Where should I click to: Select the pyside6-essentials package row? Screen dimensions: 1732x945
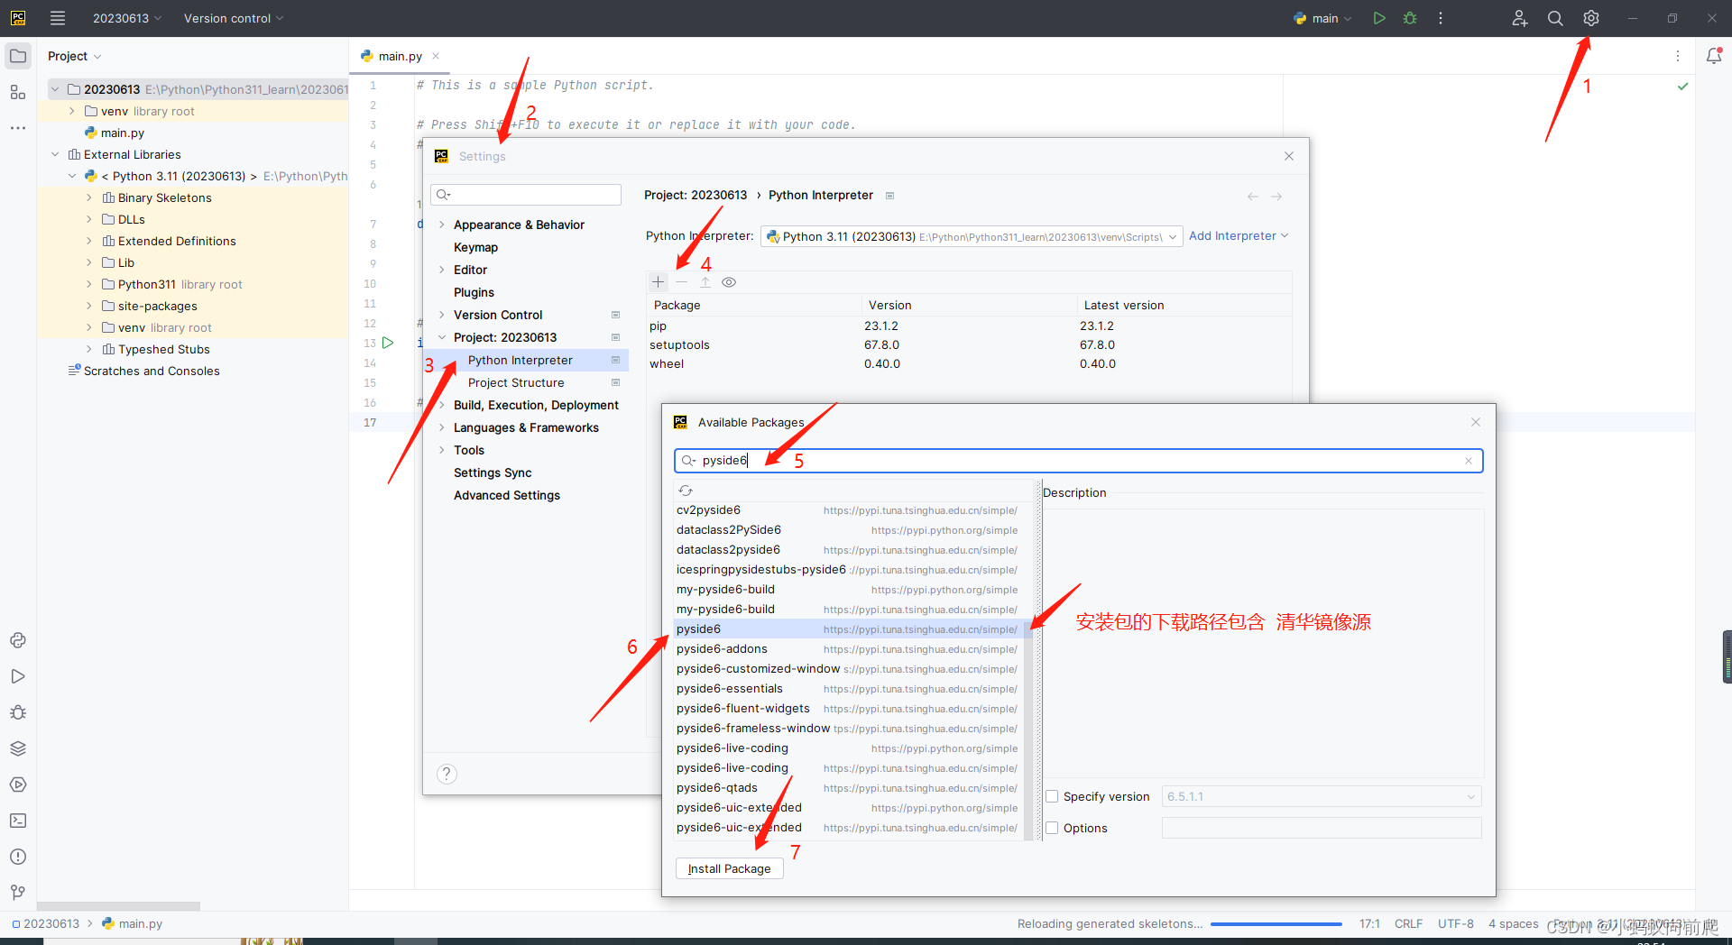(848, 689)
